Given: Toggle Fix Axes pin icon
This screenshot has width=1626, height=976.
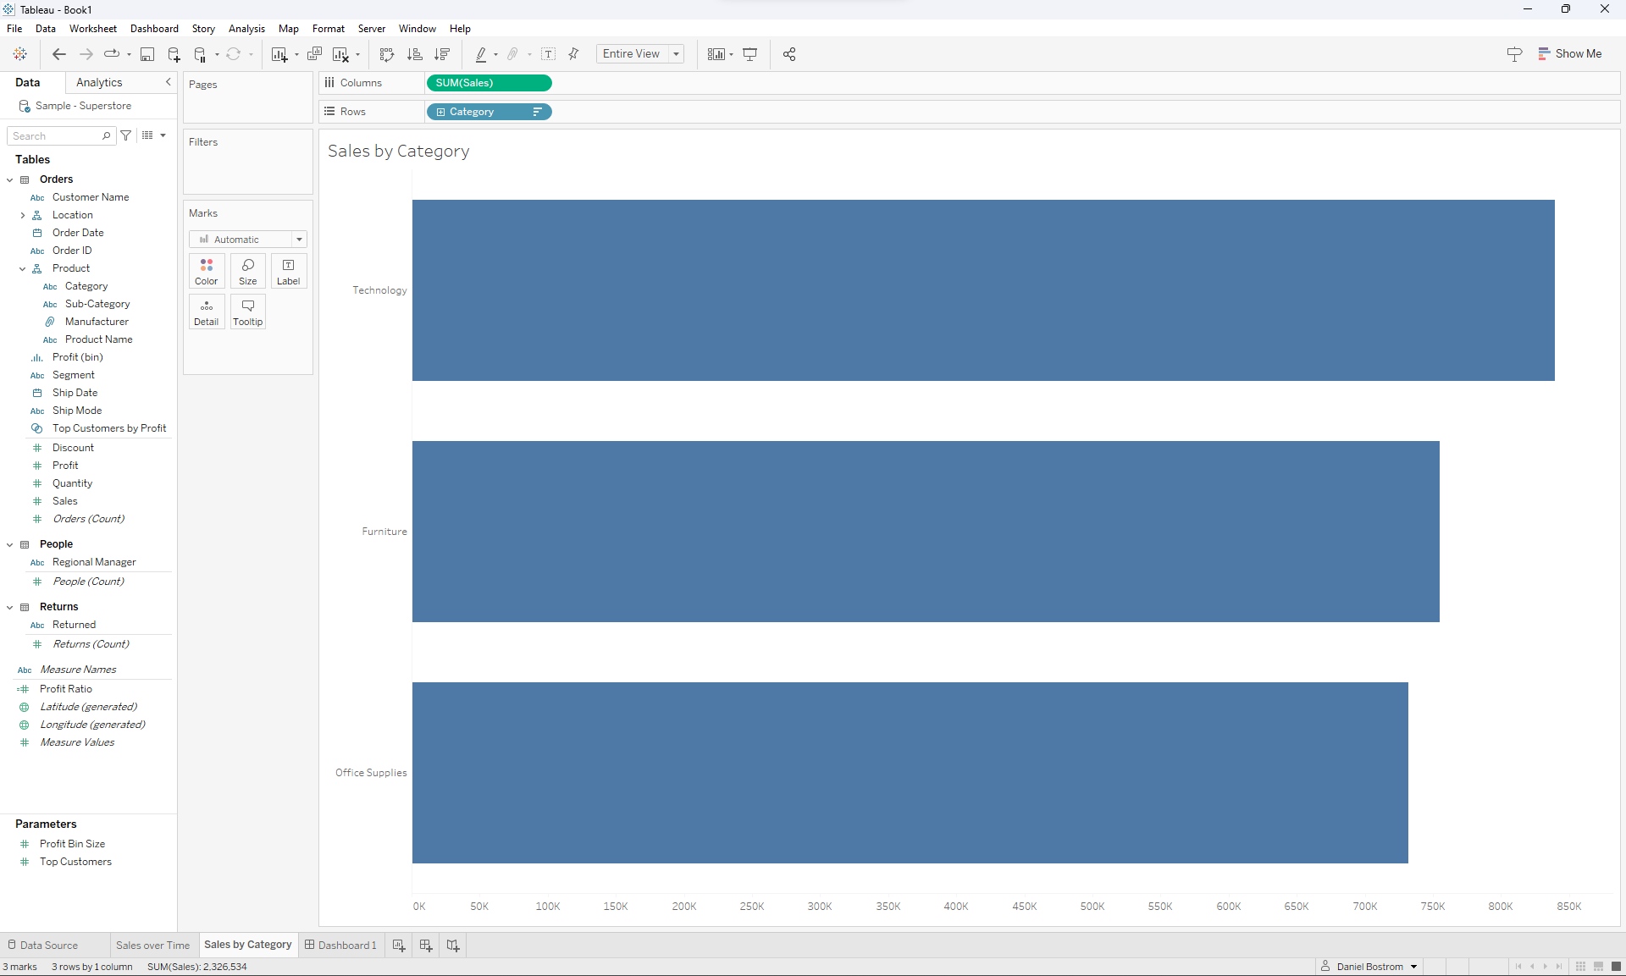Looking at the screenshot, I should [x=574, y=54].
